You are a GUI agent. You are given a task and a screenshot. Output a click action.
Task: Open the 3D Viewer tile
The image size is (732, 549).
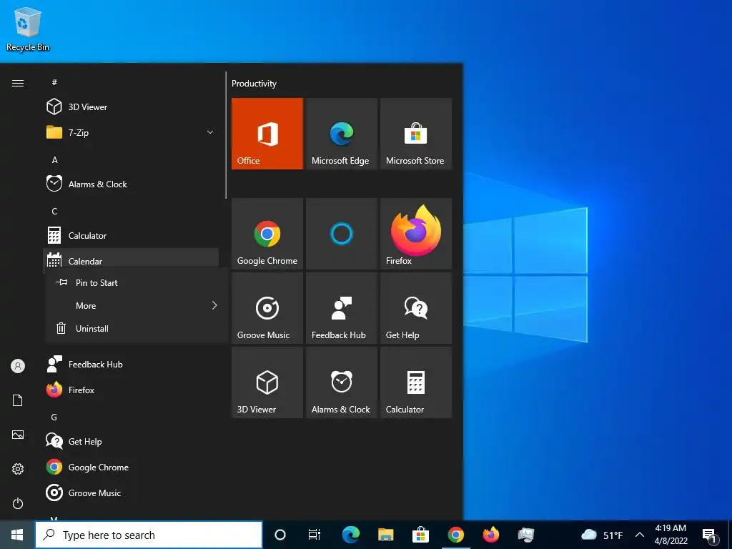pyautogui.click(x=267, y=382)
